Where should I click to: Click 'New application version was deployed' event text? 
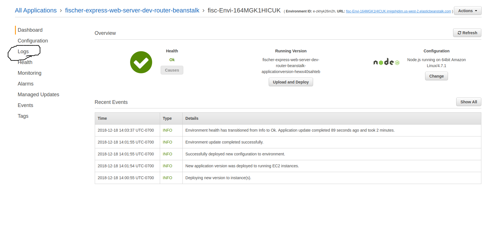pos(242,166)
